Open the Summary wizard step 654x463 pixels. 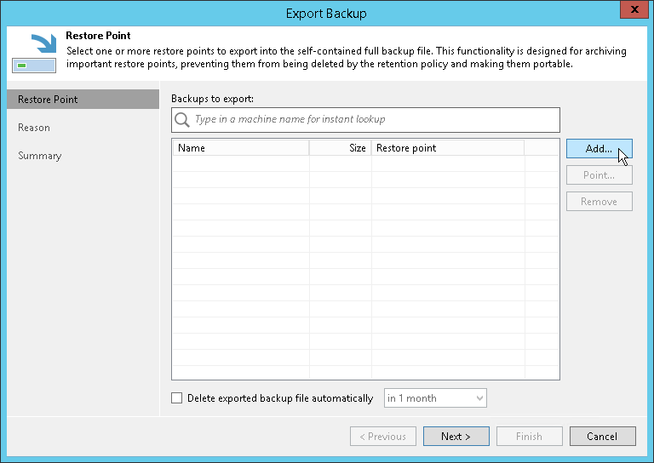40,156
